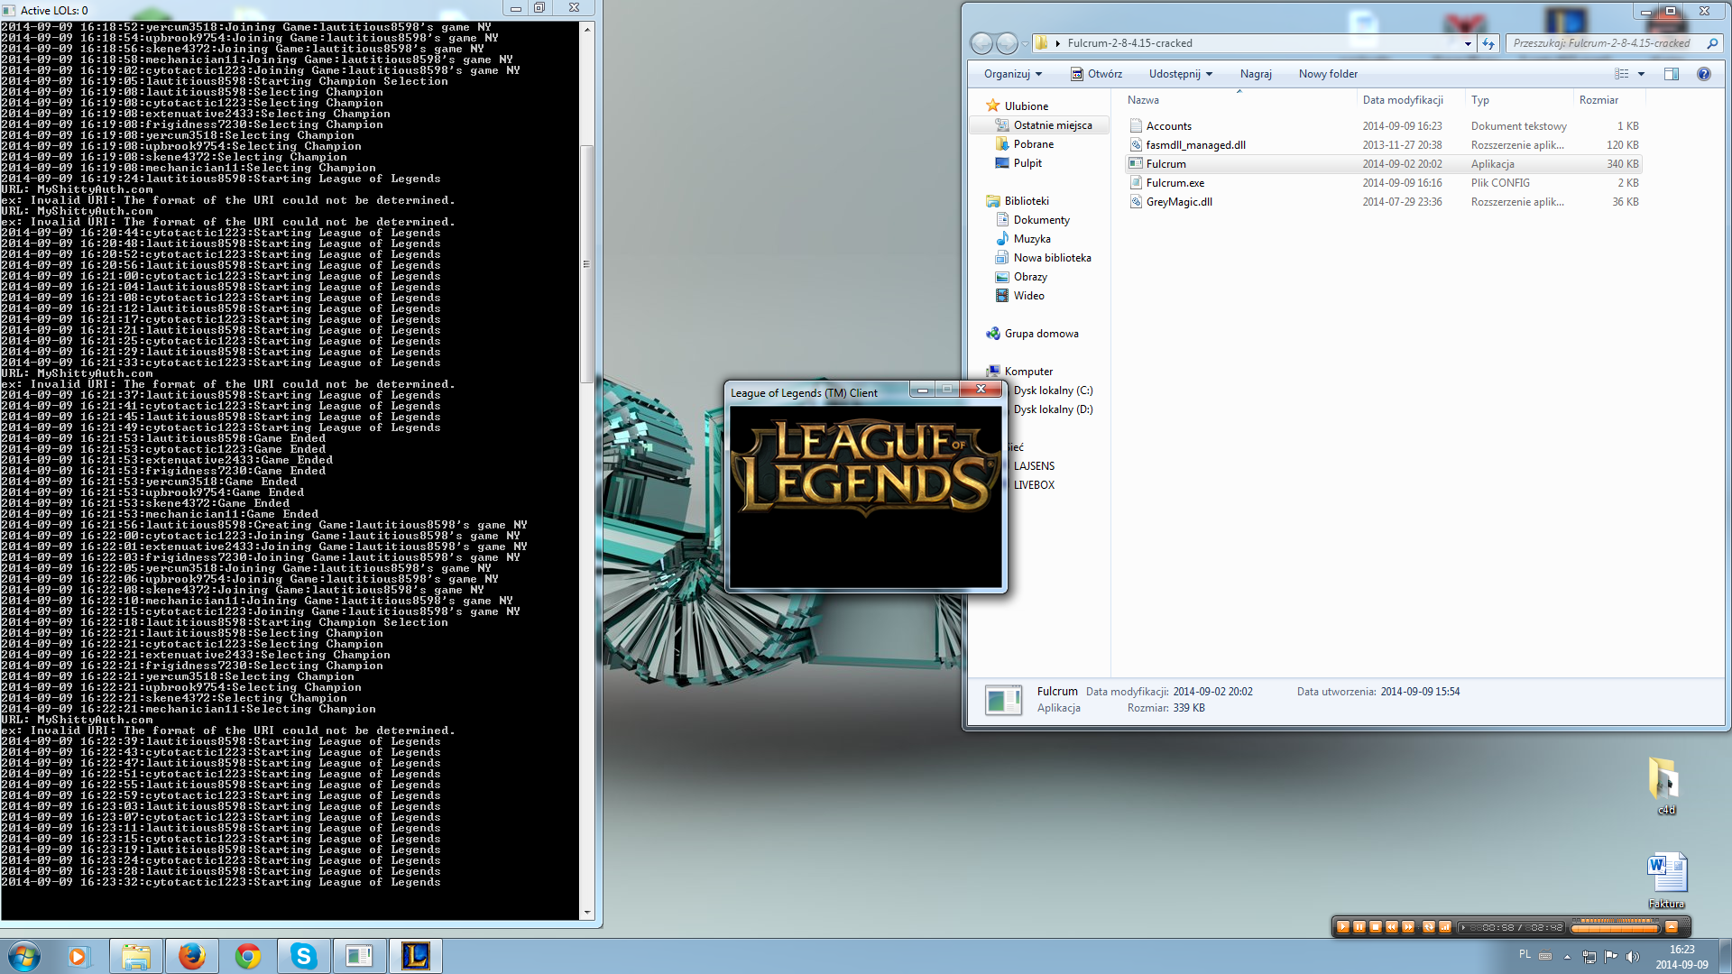
Task: Select the Fulcrum.exe config file
Action: (x=1384, y=183)
